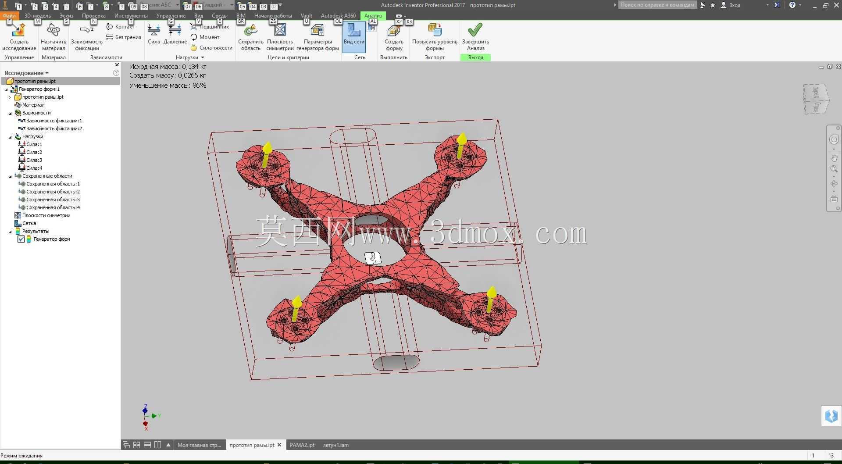The height and width of the screenshot is (464, 842).
Task: Add Сила тяжести gravity load
Action: pyautogui.click(x=211, y=48)
